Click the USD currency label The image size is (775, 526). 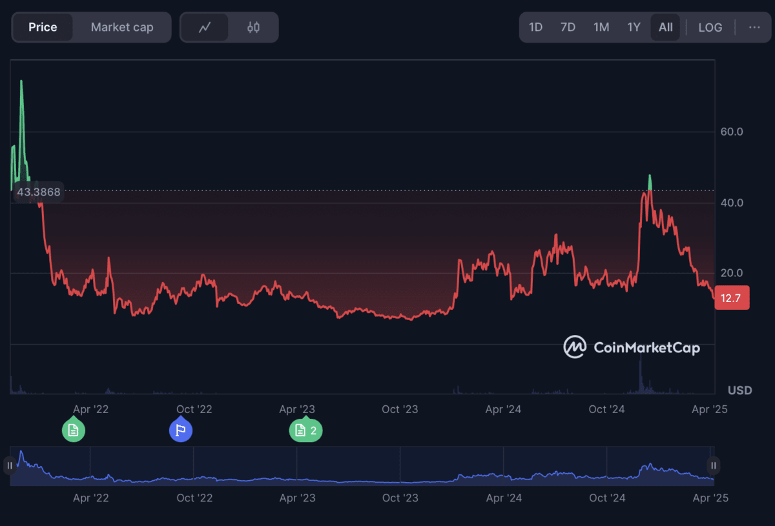740,390
